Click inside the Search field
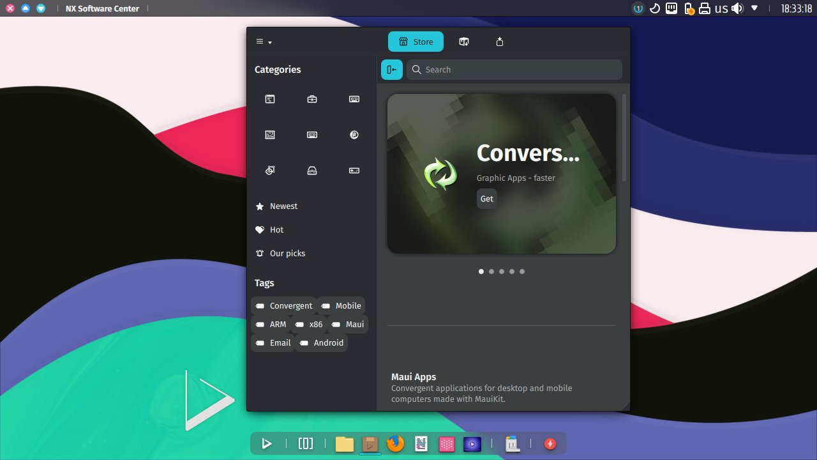The height and width of the screenshot is (460, 817). click(x=514, y=69)
